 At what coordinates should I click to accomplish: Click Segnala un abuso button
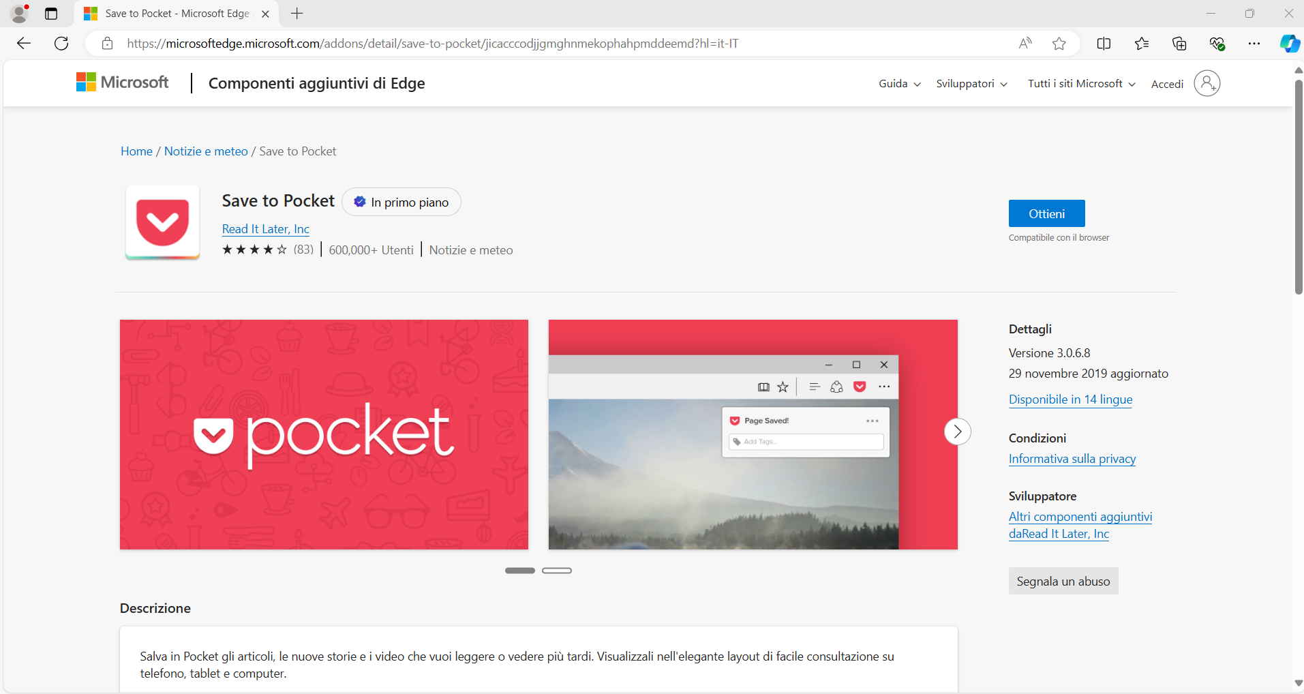(x=1063, y=581)
